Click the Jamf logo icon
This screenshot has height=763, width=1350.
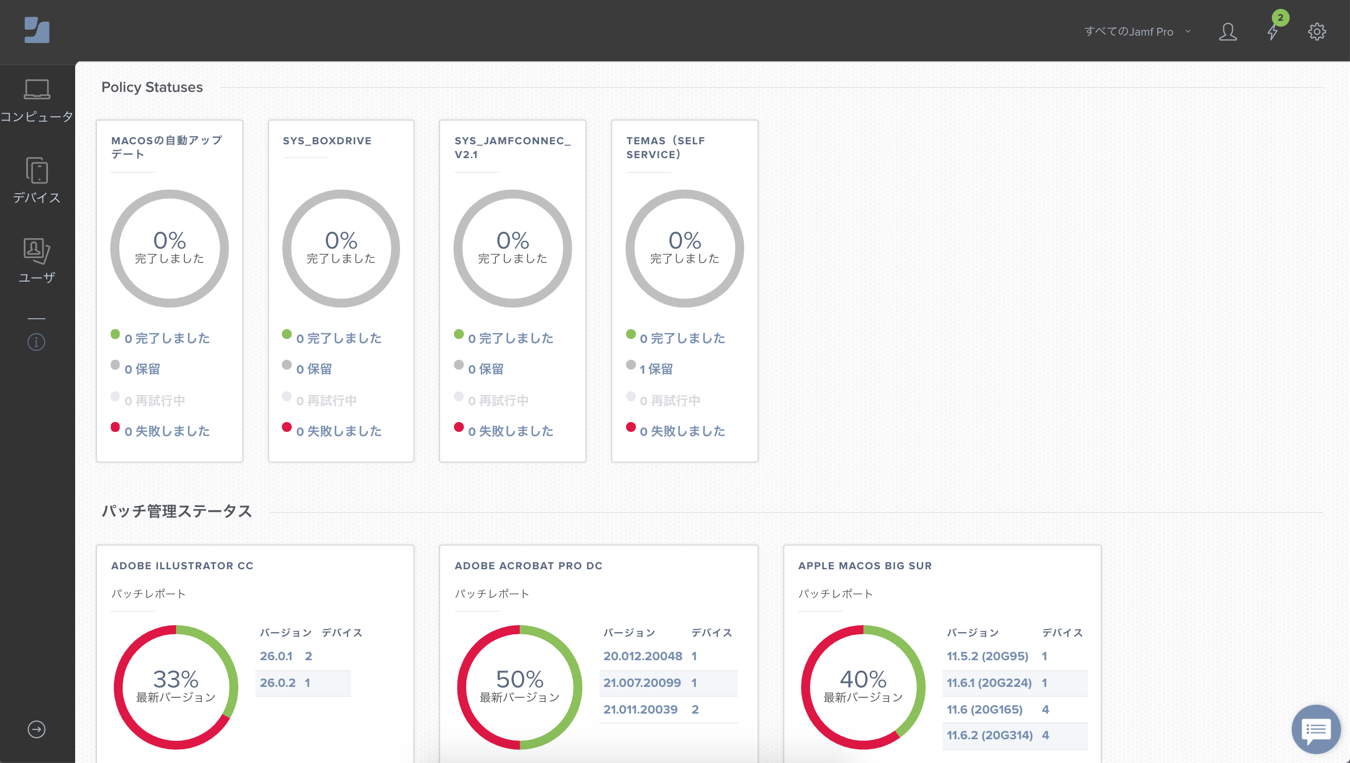(37, 31)
